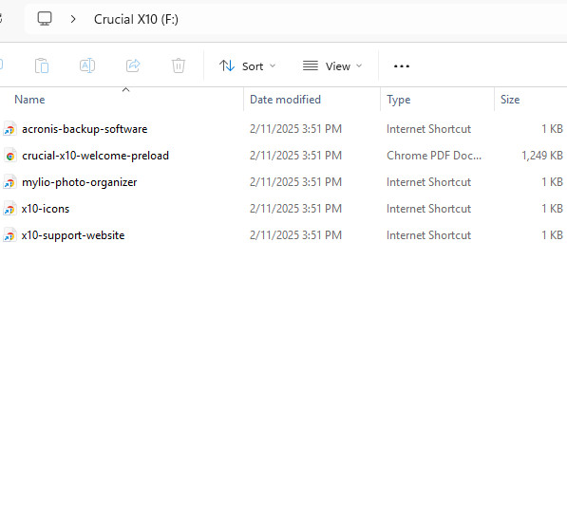Sort files by Date modified column
This screenshot has height=521, width=567.
(285, 100)
